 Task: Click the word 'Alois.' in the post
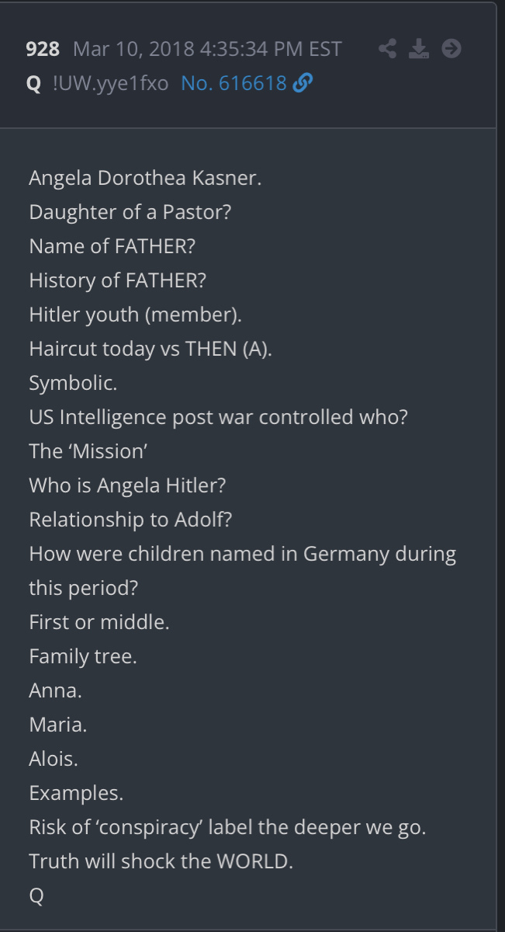pos(54,759)
